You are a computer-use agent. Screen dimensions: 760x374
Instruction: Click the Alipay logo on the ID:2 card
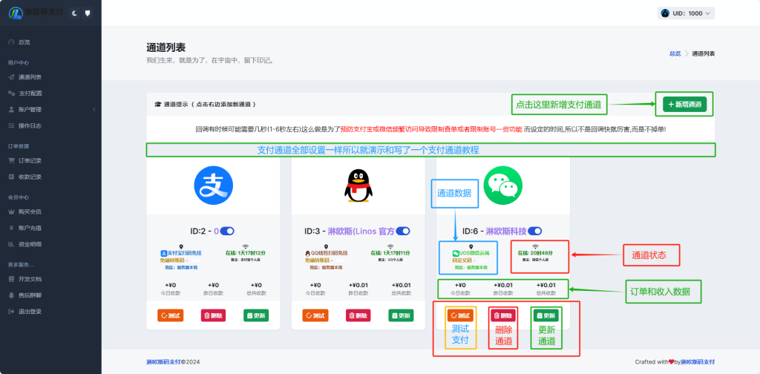(x=213, y=186)
